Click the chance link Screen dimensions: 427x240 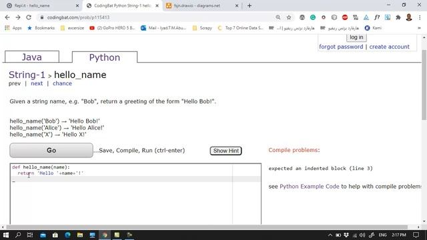pos(62,83)
